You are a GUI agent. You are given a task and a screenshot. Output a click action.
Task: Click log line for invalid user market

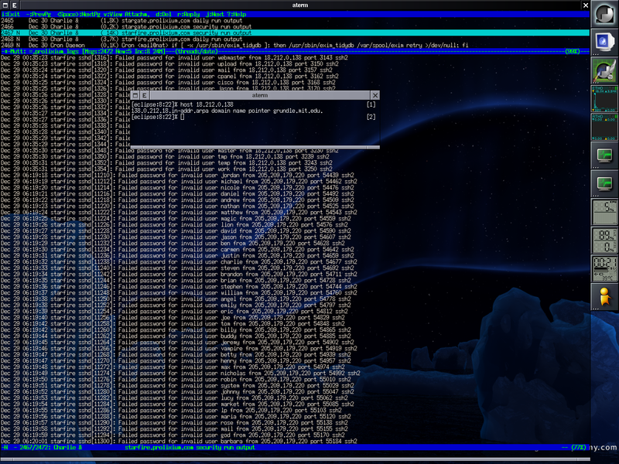click(x=178, y=404)
